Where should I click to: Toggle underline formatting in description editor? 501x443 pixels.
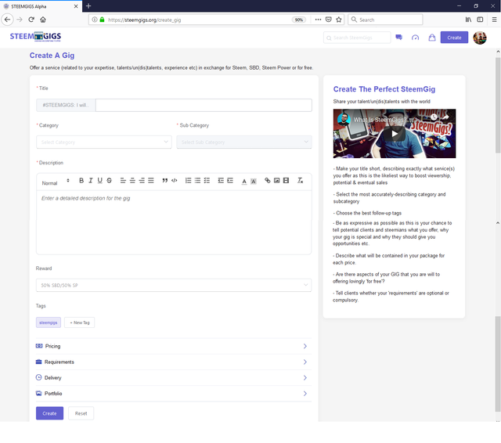click(x=100, y=181)
